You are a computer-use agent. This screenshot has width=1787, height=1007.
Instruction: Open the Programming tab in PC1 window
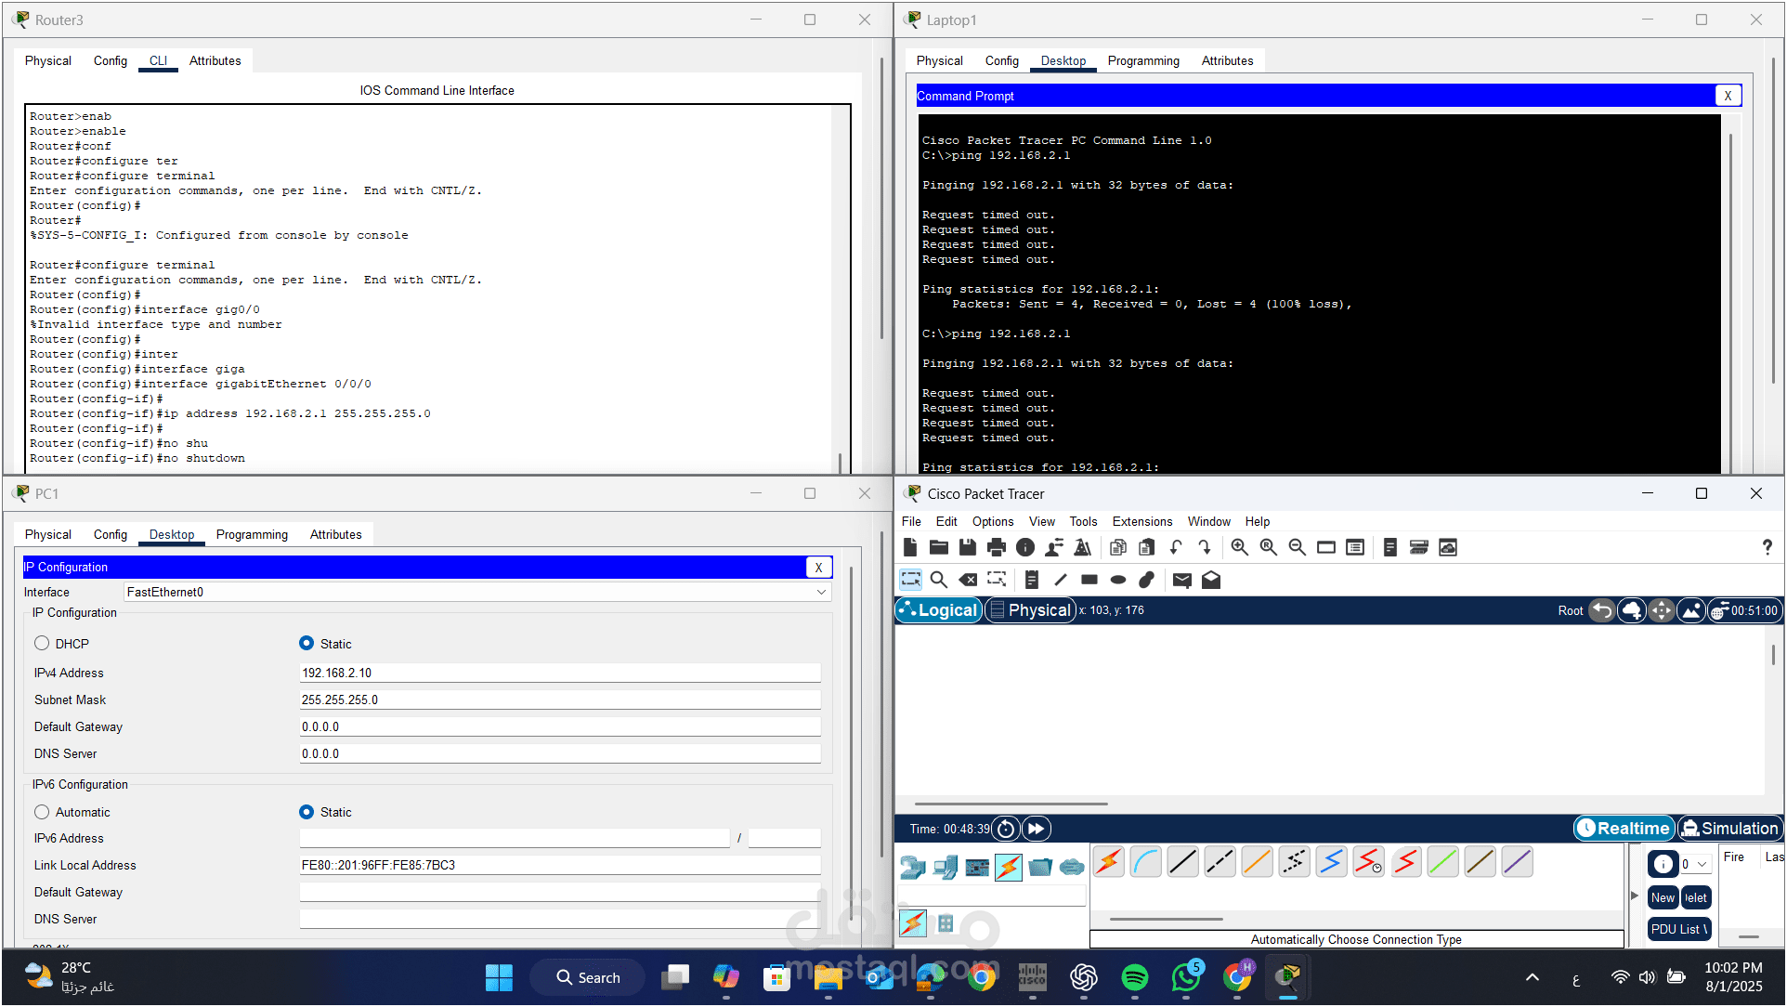(x=252, y=534)
